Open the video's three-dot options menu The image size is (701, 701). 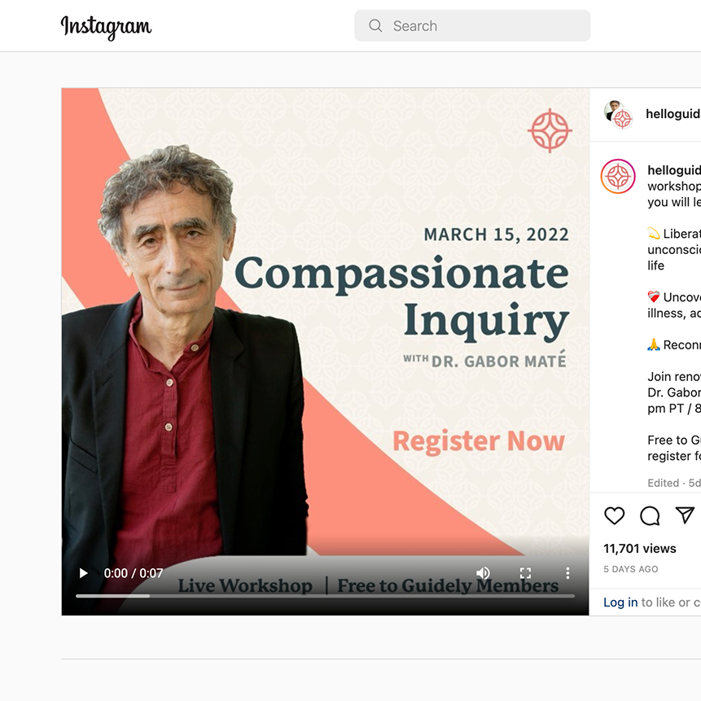[567, 573]
